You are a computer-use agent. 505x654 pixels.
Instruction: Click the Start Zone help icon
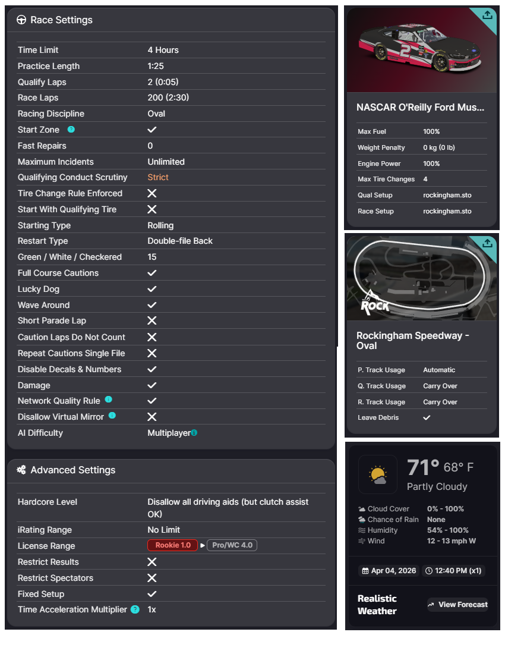(x=71, y=129)
